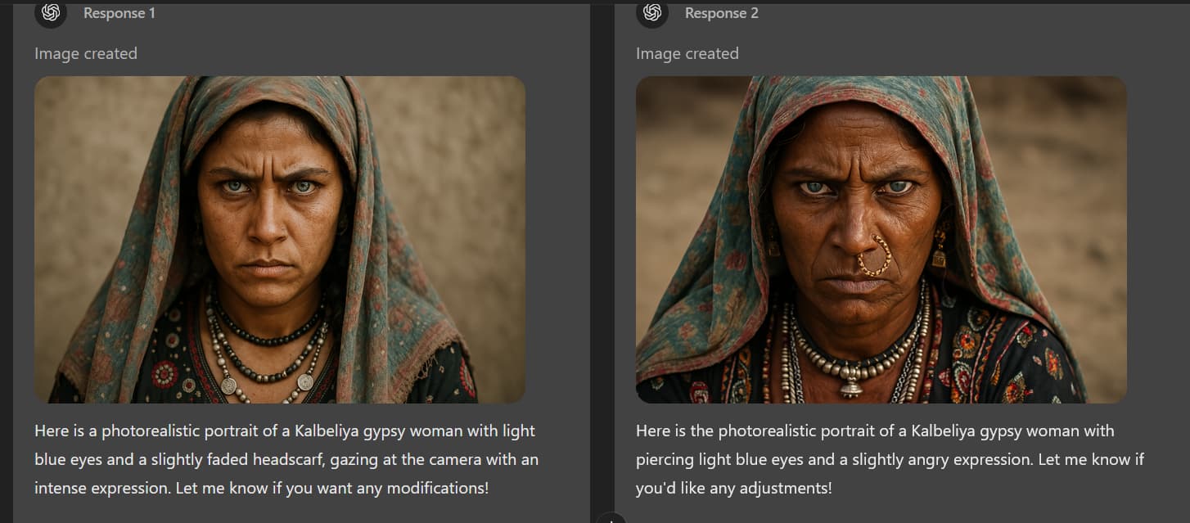Image resolution: width=1190 pixels, height=523 pixels.
Task: Click "Image created" label under Response 1
Action: point(86,53)
